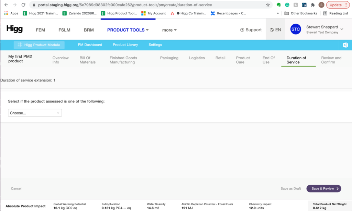Screen dimensions: 352x211
Task: Click the Chemistry Impact value
Action: point(256,208)
